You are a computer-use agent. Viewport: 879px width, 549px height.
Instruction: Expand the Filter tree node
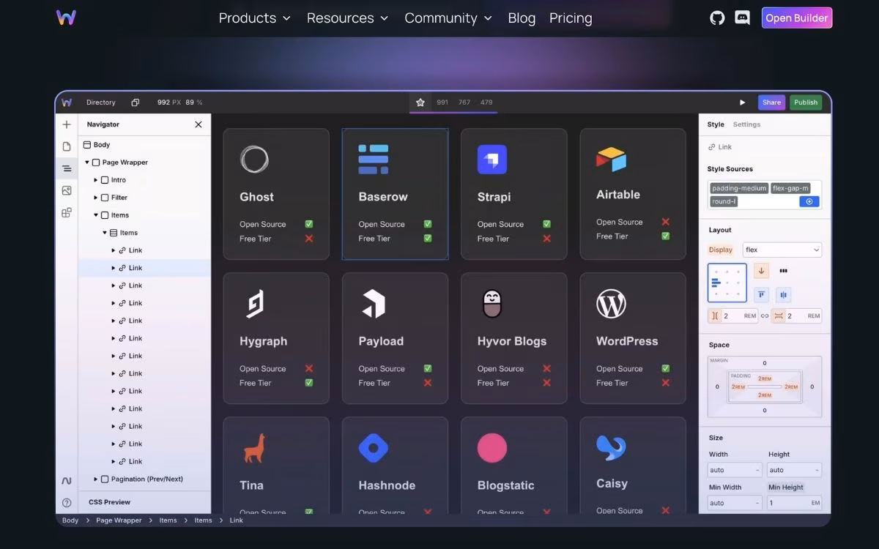coord(96,198)
